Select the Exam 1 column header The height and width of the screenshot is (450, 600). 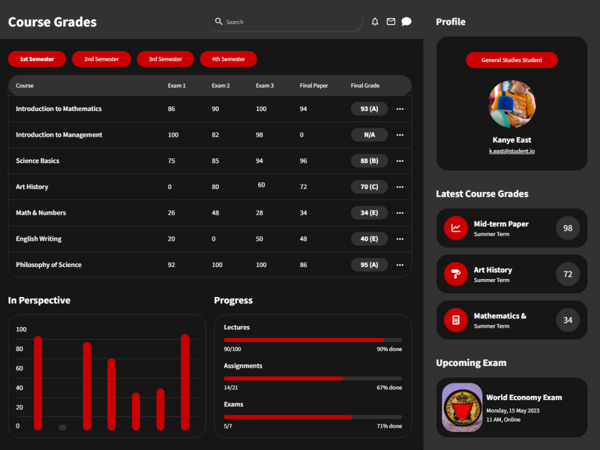tap(177, 86)
